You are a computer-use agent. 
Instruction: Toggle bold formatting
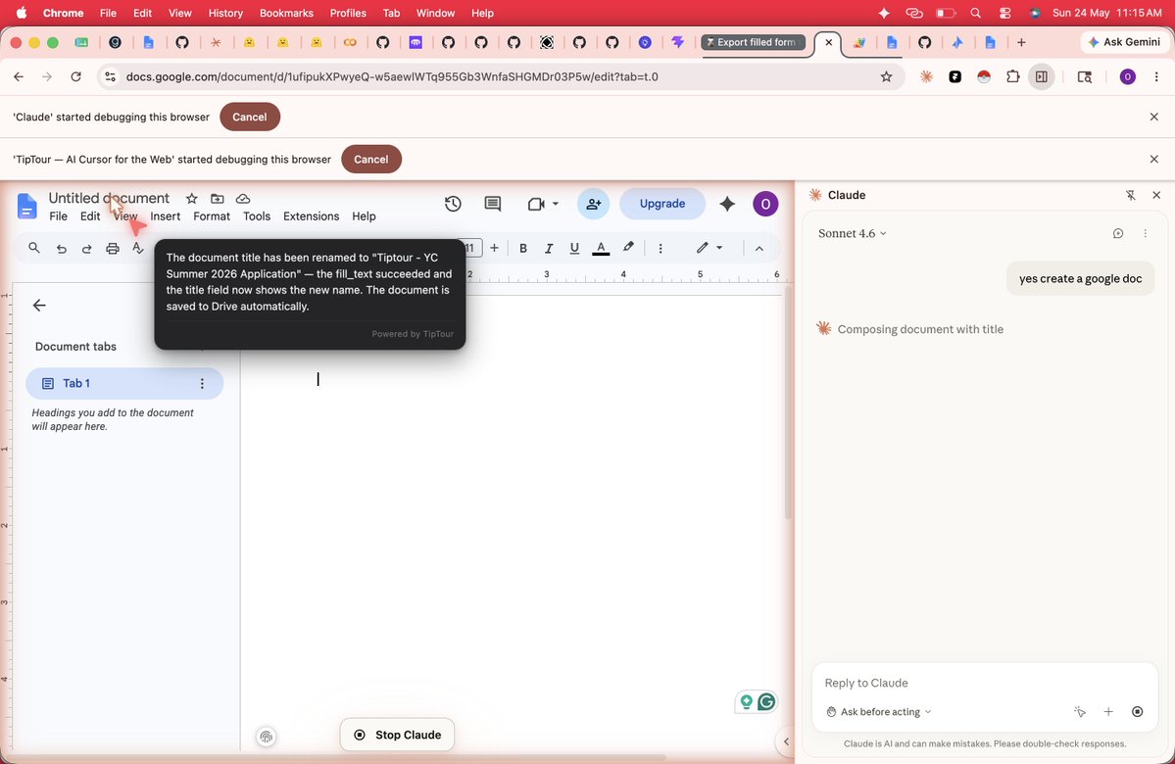(523, 249)
